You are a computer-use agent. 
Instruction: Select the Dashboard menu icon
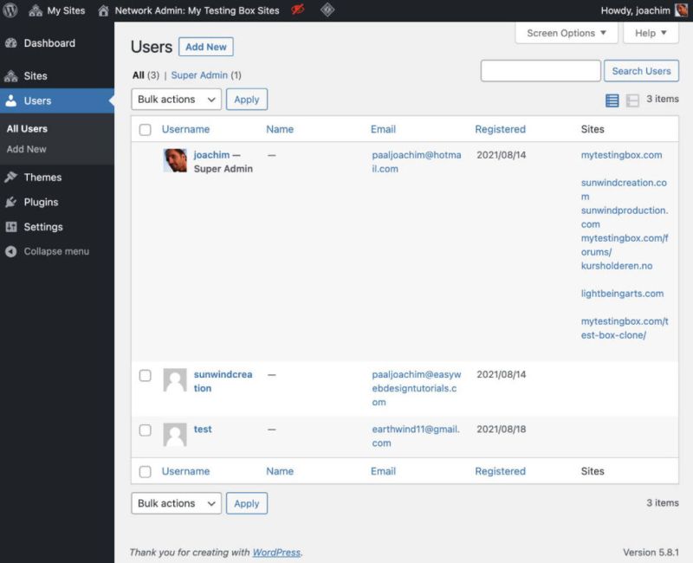(12, 43)
